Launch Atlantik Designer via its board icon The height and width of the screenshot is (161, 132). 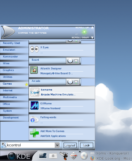coord(34,70)
